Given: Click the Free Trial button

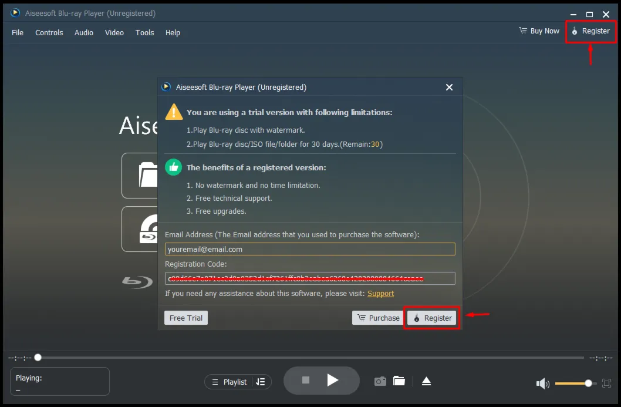Looking at the screenshot, I should [186, 318].
